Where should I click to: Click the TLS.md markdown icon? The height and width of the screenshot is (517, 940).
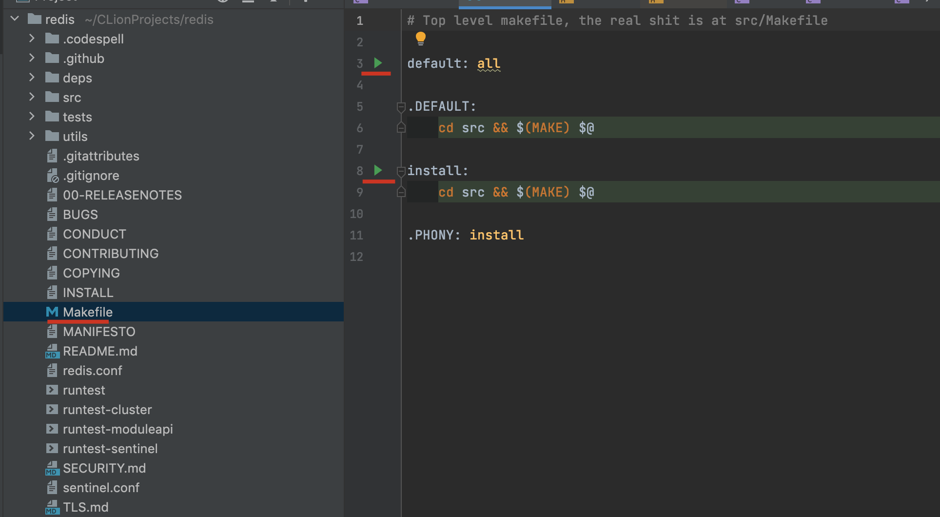pyautogui.click(x=52, y=507)
